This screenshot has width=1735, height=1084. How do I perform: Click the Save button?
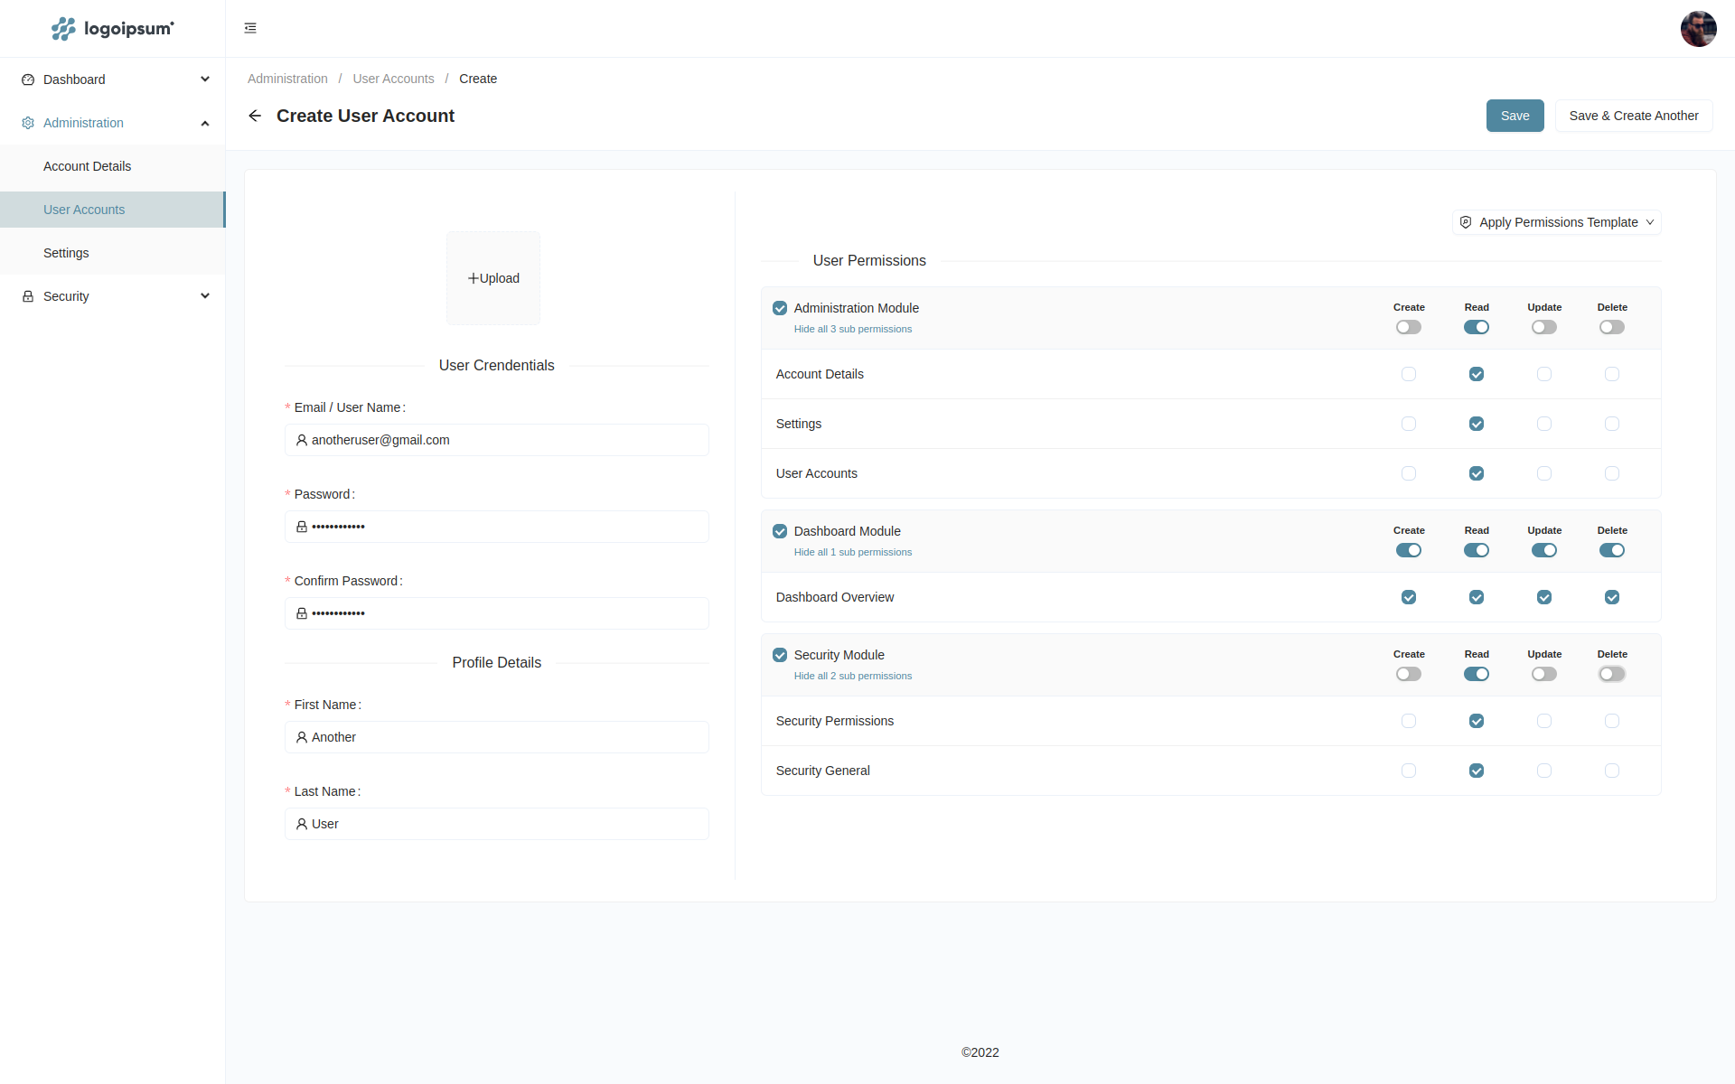coord(1515,116)
